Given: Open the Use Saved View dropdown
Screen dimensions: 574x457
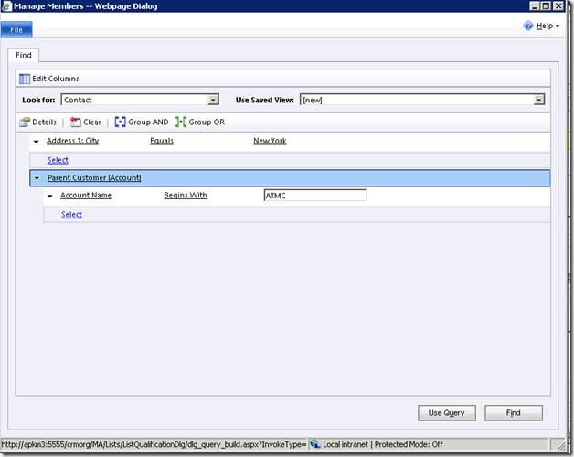Looking at the screenshot, I should (x=539, y=100).
